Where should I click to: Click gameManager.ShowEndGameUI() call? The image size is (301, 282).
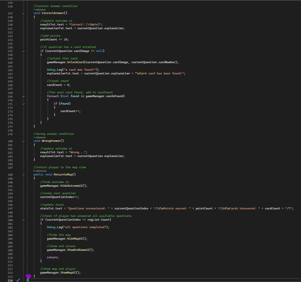70,250
